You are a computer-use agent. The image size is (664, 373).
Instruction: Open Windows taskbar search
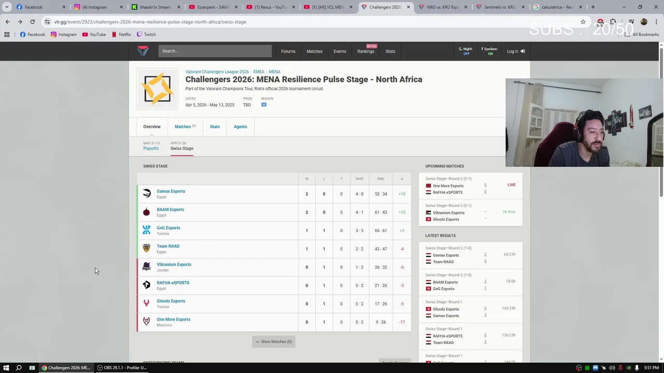[x=19, y=368]
